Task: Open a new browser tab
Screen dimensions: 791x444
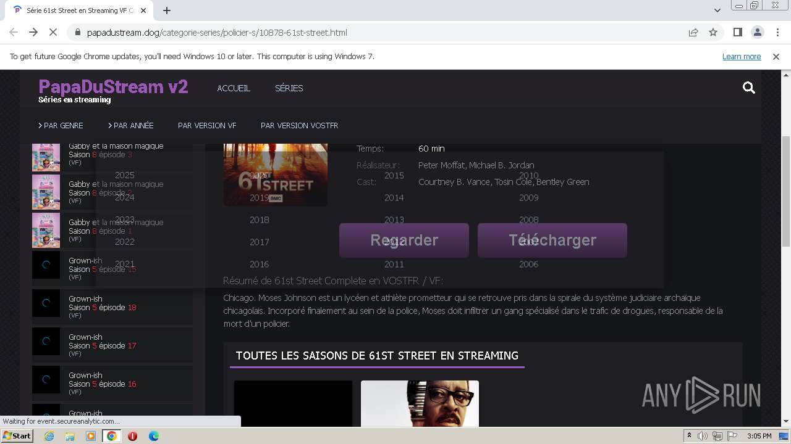Action: click(x=166, y=10)
